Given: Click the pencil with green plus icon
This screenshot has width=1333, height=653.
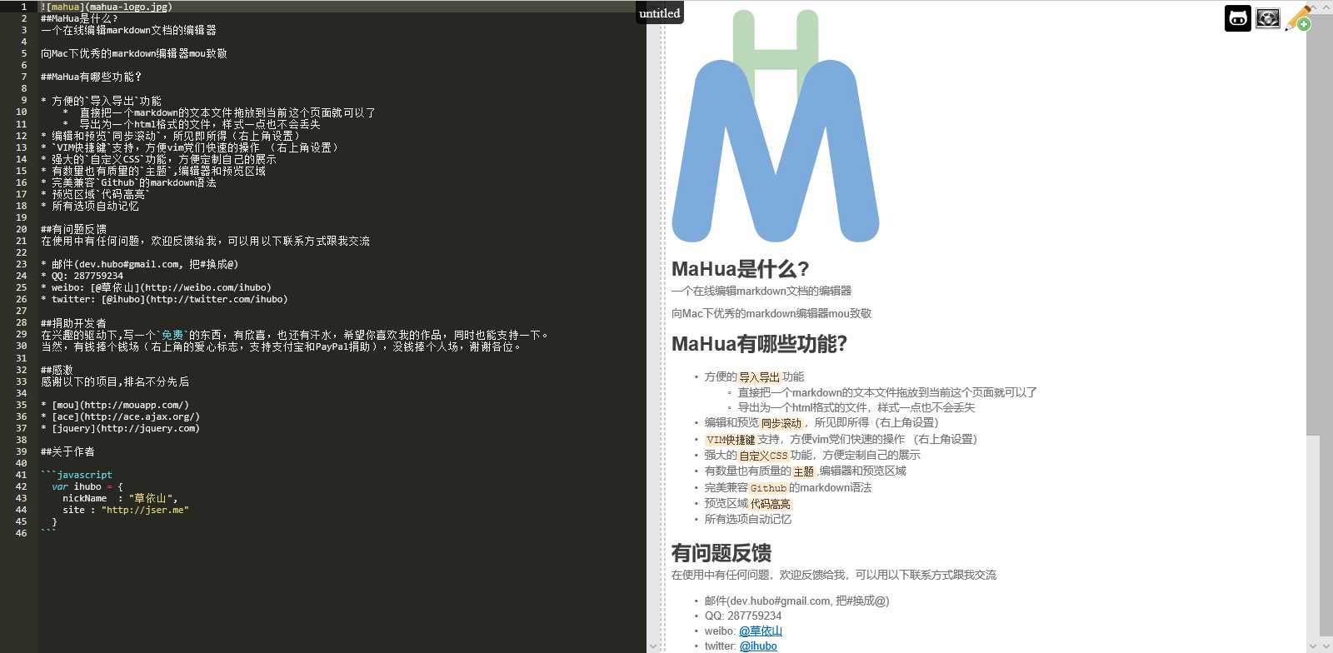Looking at the screenshot, I should coord(1298,17).
